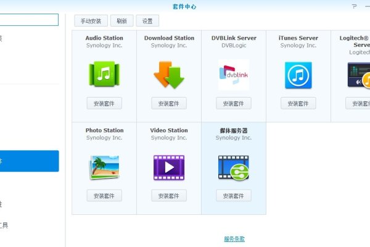Viewport: 370px width, 247px height.
Task: Focus the search box above the sidebar
Action: tap(29, 20)
